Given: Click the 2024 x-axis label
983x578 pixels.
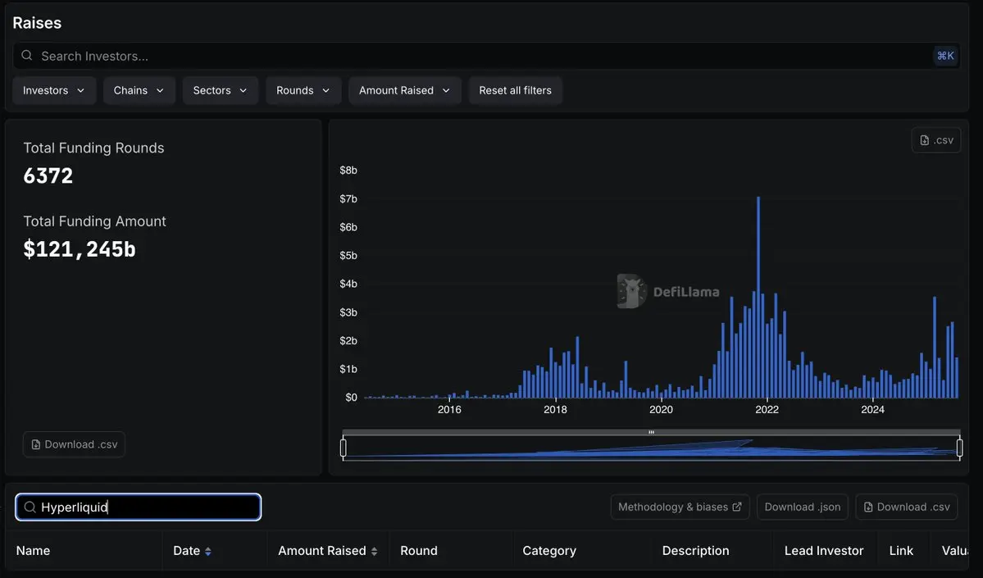Looking at the screenshot, I should tap(872, 409).
